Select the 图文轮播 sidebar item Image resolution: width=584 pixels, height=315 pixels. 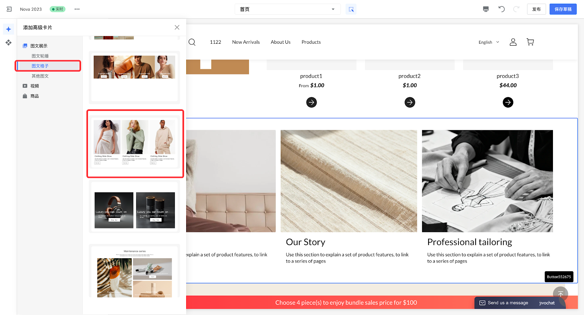[40, 56]
